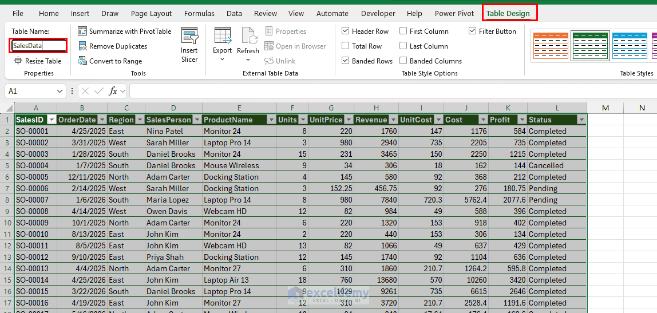657x313 pixels.
Task: Click the date cell 12/11/2025
Action: click(x=82, y=177)
